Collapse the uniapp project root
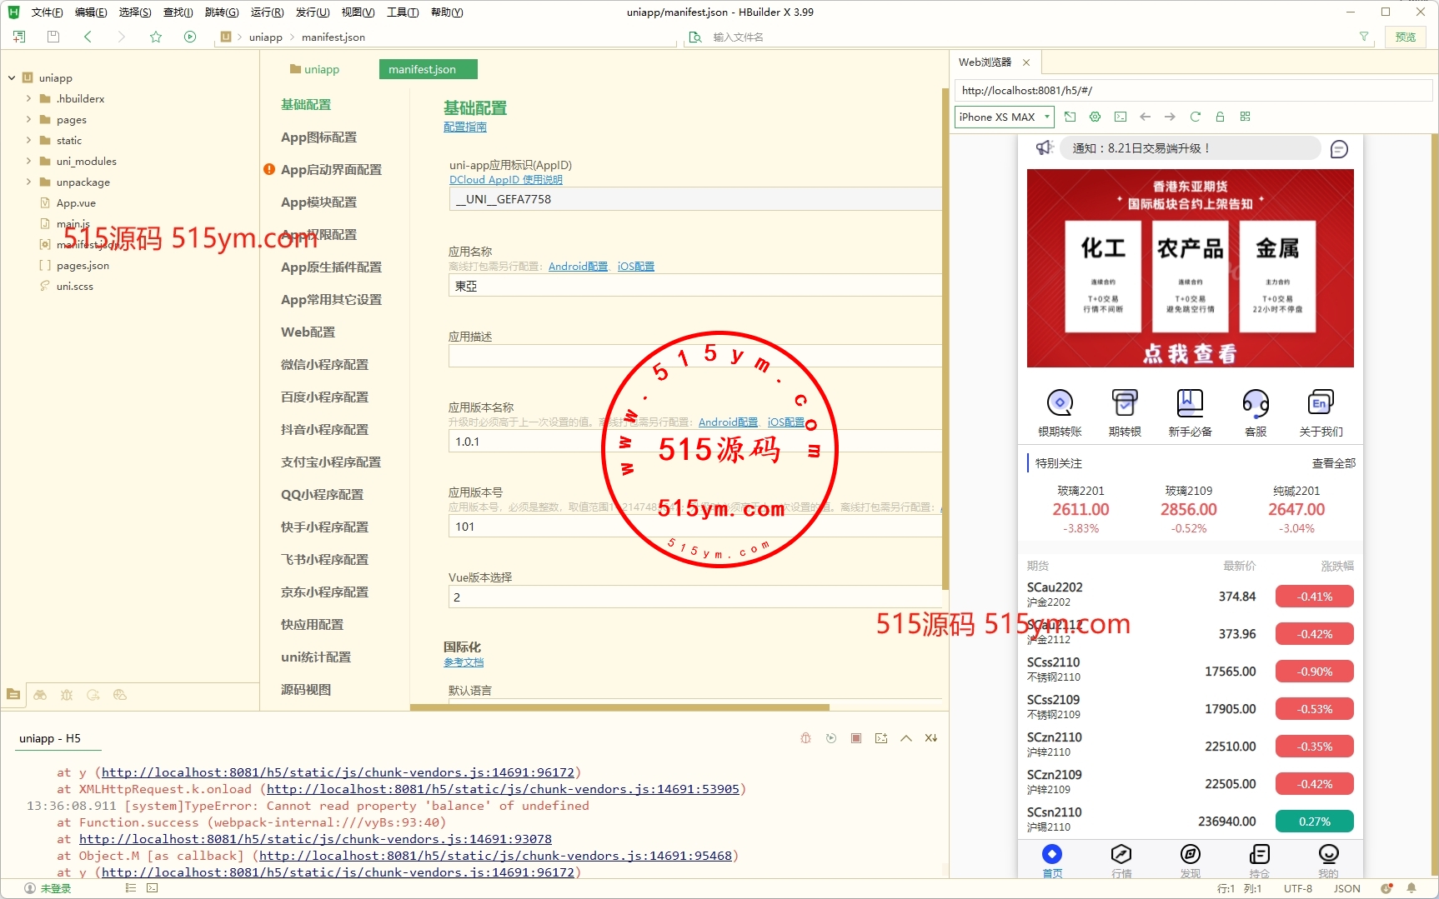 (x=12, y=77)
